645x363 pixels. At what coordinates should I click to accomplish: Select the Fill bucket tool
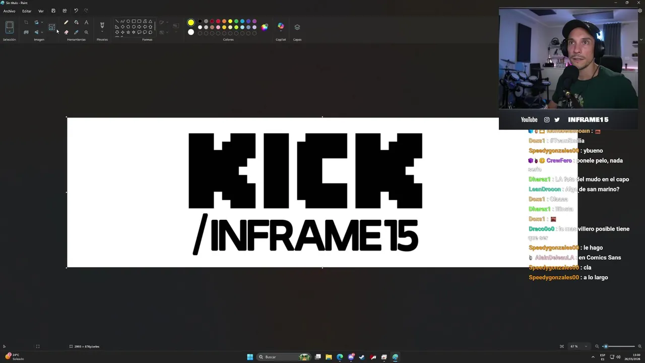pyautogui.click(x=76, y=22)
